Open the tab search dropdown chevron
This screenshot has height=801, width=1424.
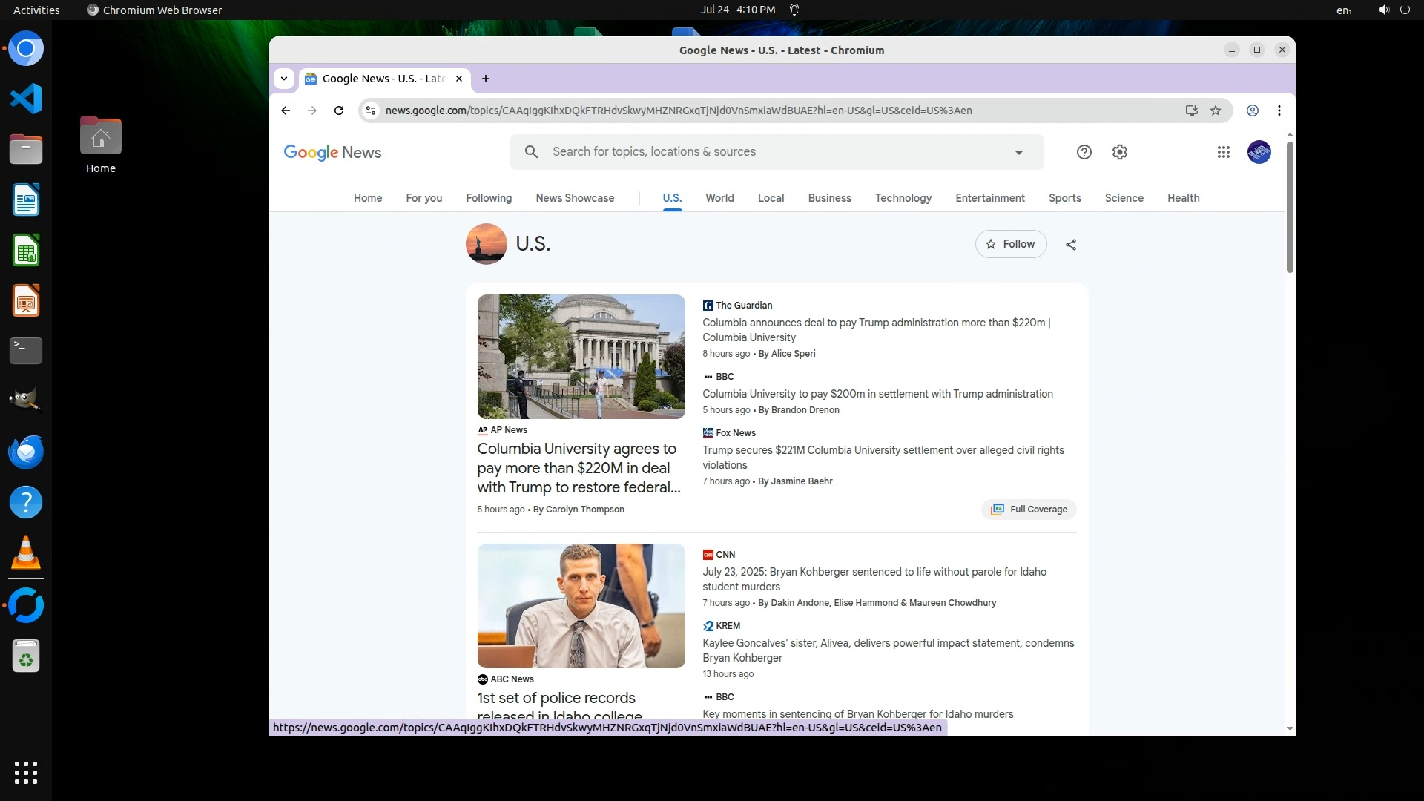coord(283,79)
